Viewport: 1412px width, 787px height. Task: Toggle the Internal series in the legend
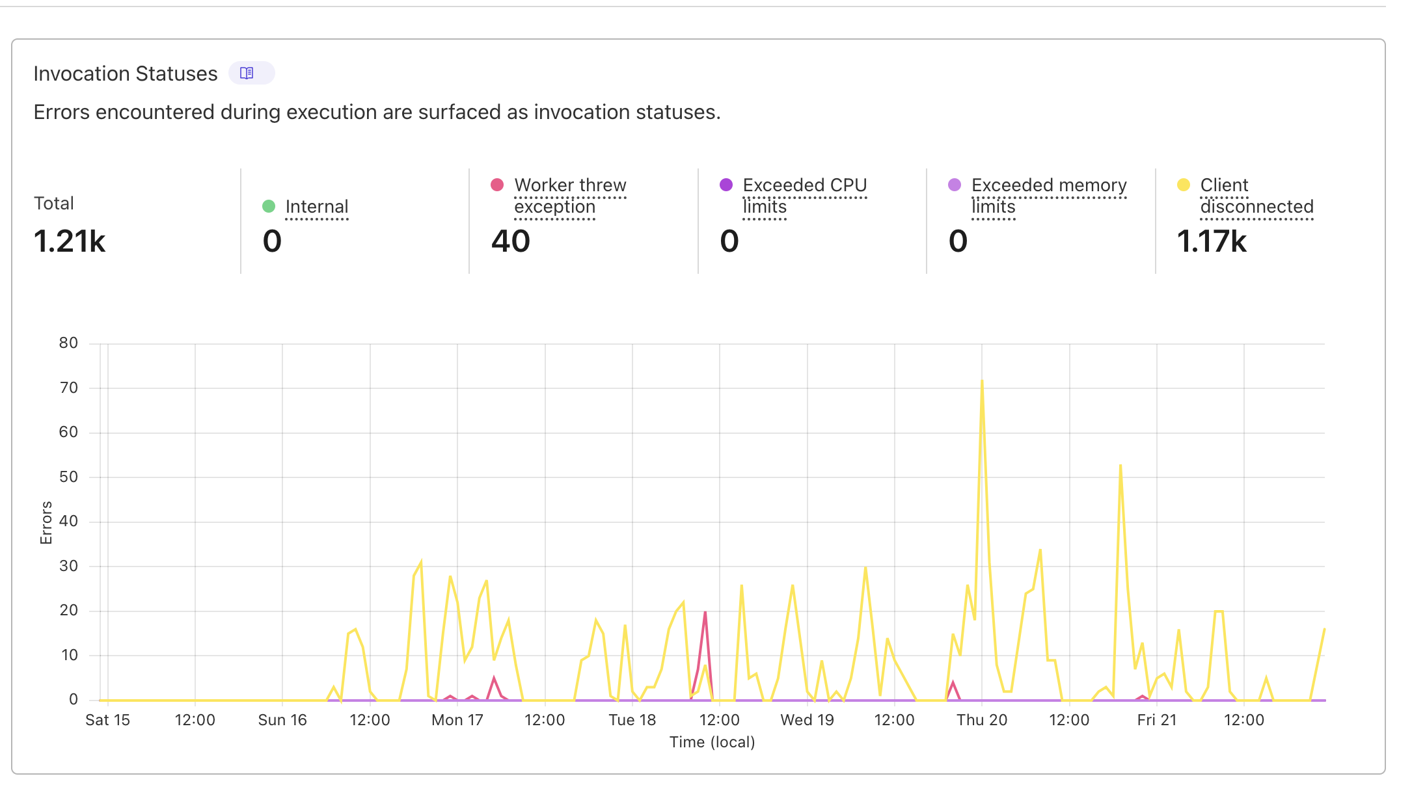click(x=317, y=206)
